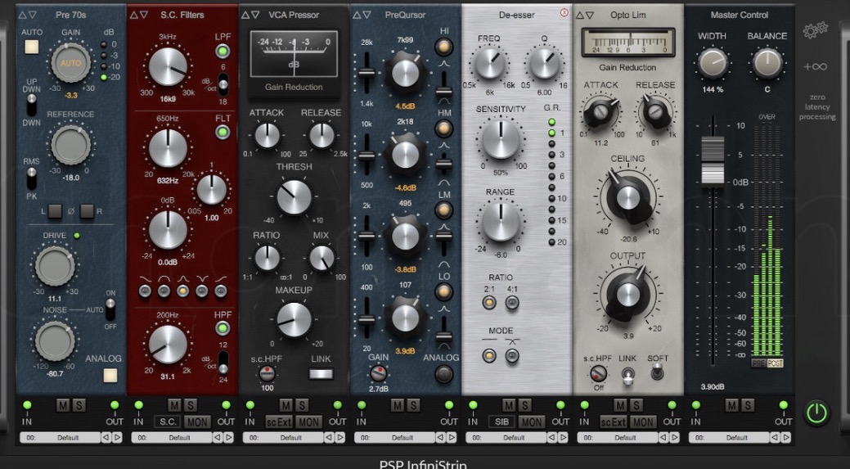This screenshot has height=469, width=850.
Task: Load next preset for S.C. Filters module
Action: pos(229,437)
